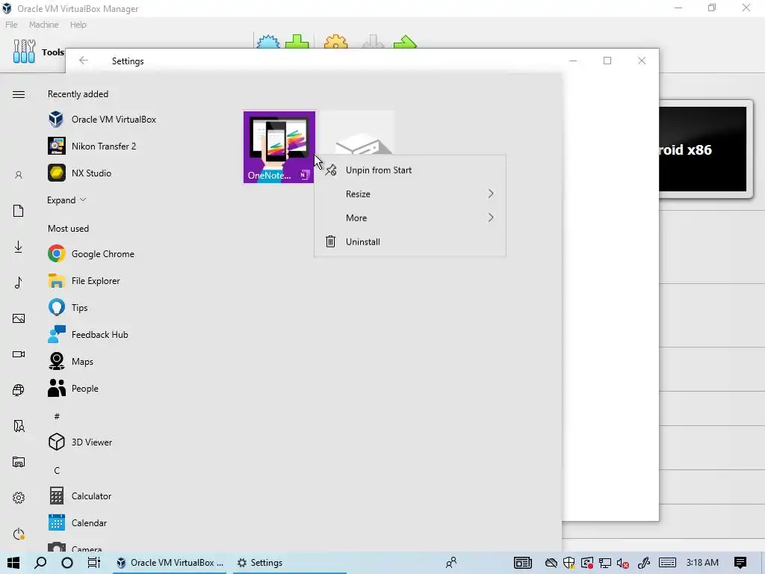Click the Android x86 preview thumbnail
Viewport: 765px width, 574px height.
click(x=702, y=149)
